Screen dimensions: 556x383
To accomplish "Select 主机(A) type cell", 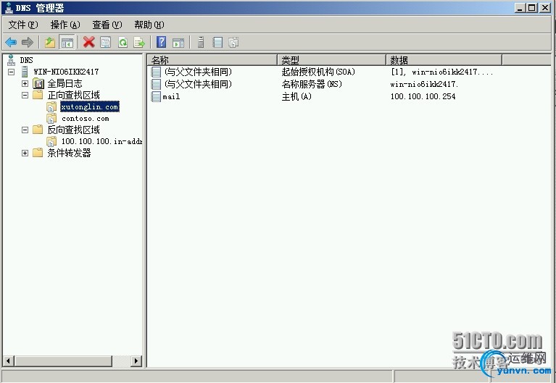I will click(296, 96).
